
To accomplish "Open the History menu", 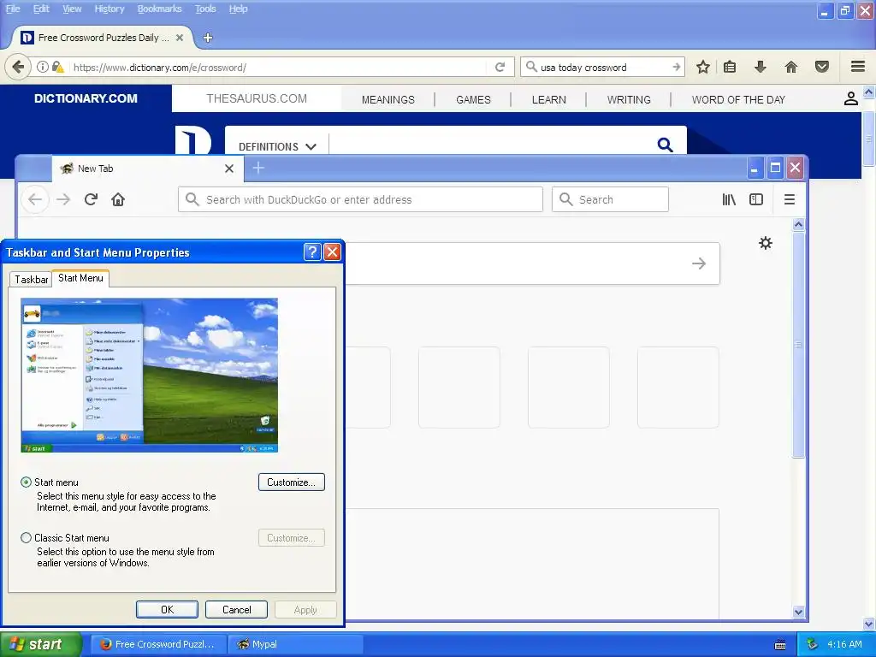I will click(109, 9).
